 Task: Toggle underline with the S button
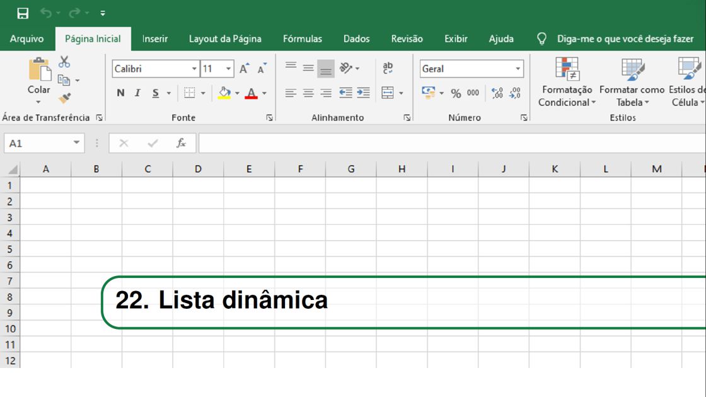[x=155, y=93]
